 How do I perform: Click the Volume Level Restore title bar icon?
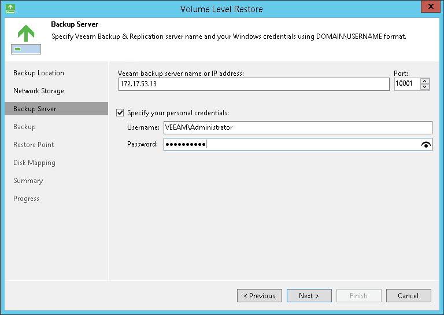coord(10,9)
